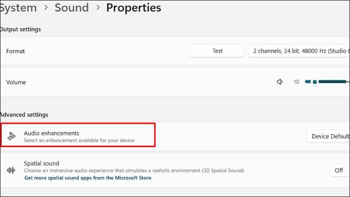Viewport: 350px width, 197px height.
Task: Open the Spatial sound Off dropdown
Action: coord(340,170)
